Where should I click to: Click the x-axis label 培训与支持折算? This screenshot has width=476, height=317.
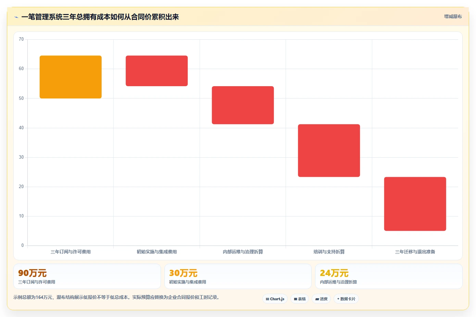tap(329, 252)
